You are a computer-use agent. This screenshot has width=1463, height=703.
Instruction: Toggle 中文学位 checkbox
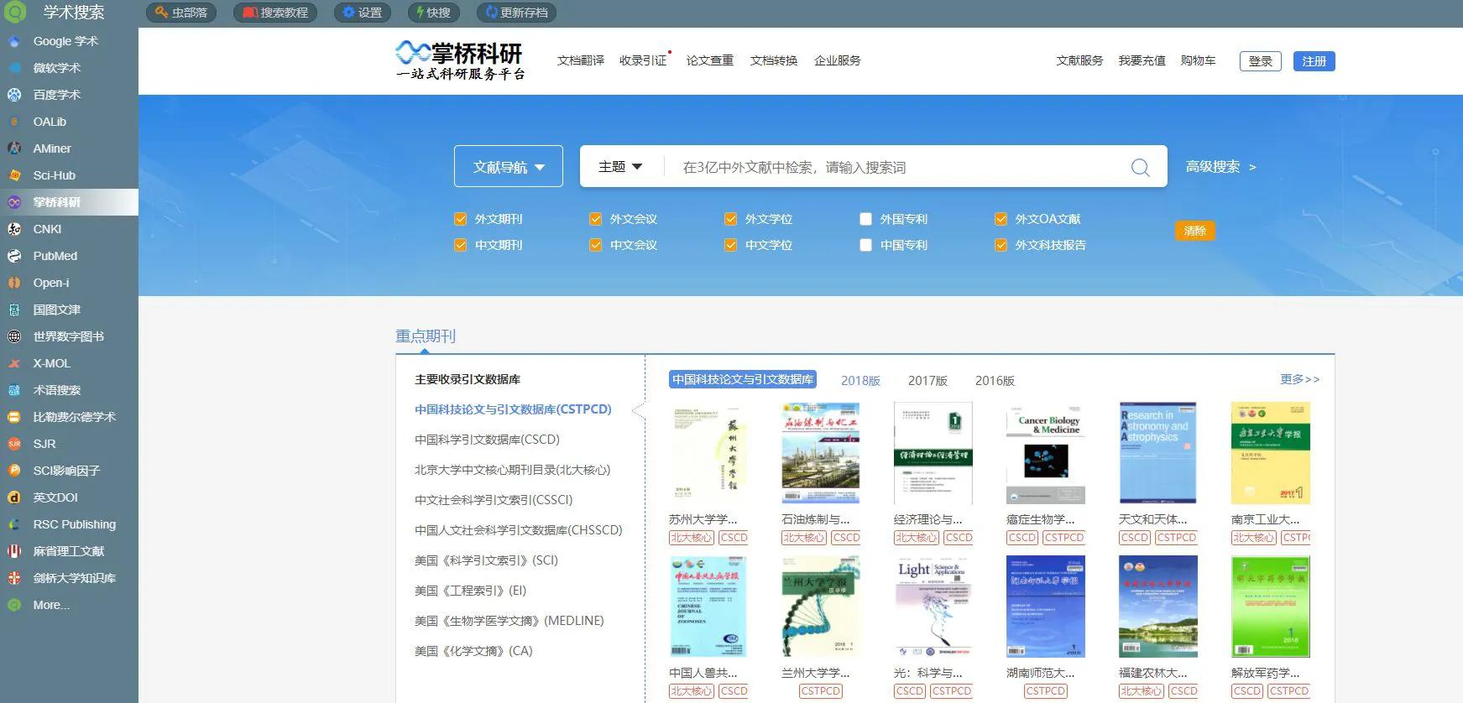point(730,245)
